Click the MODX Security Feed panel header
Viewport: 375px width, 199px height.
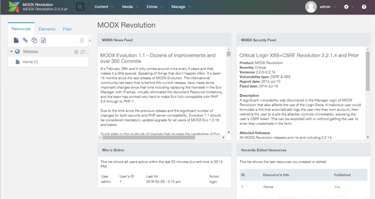(x=303, y=40)
